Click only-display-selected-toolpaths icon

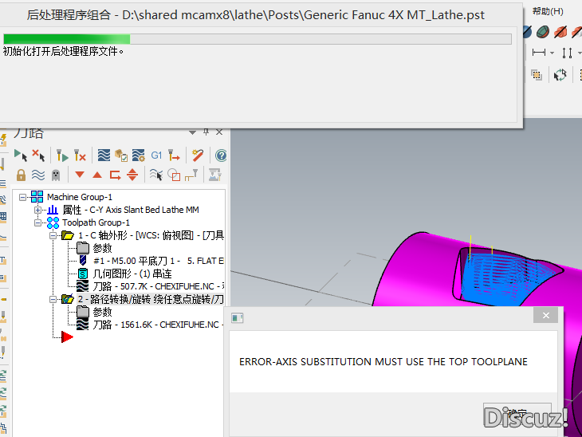156,175
